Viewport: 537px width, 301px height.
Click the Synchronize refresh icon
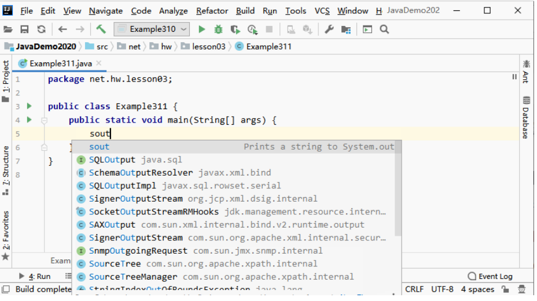(42, 29)
